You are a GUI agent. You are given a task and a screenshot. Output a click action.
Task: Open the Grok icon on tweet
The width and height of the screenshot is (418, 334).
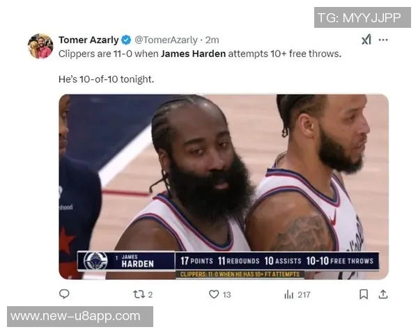366,40
